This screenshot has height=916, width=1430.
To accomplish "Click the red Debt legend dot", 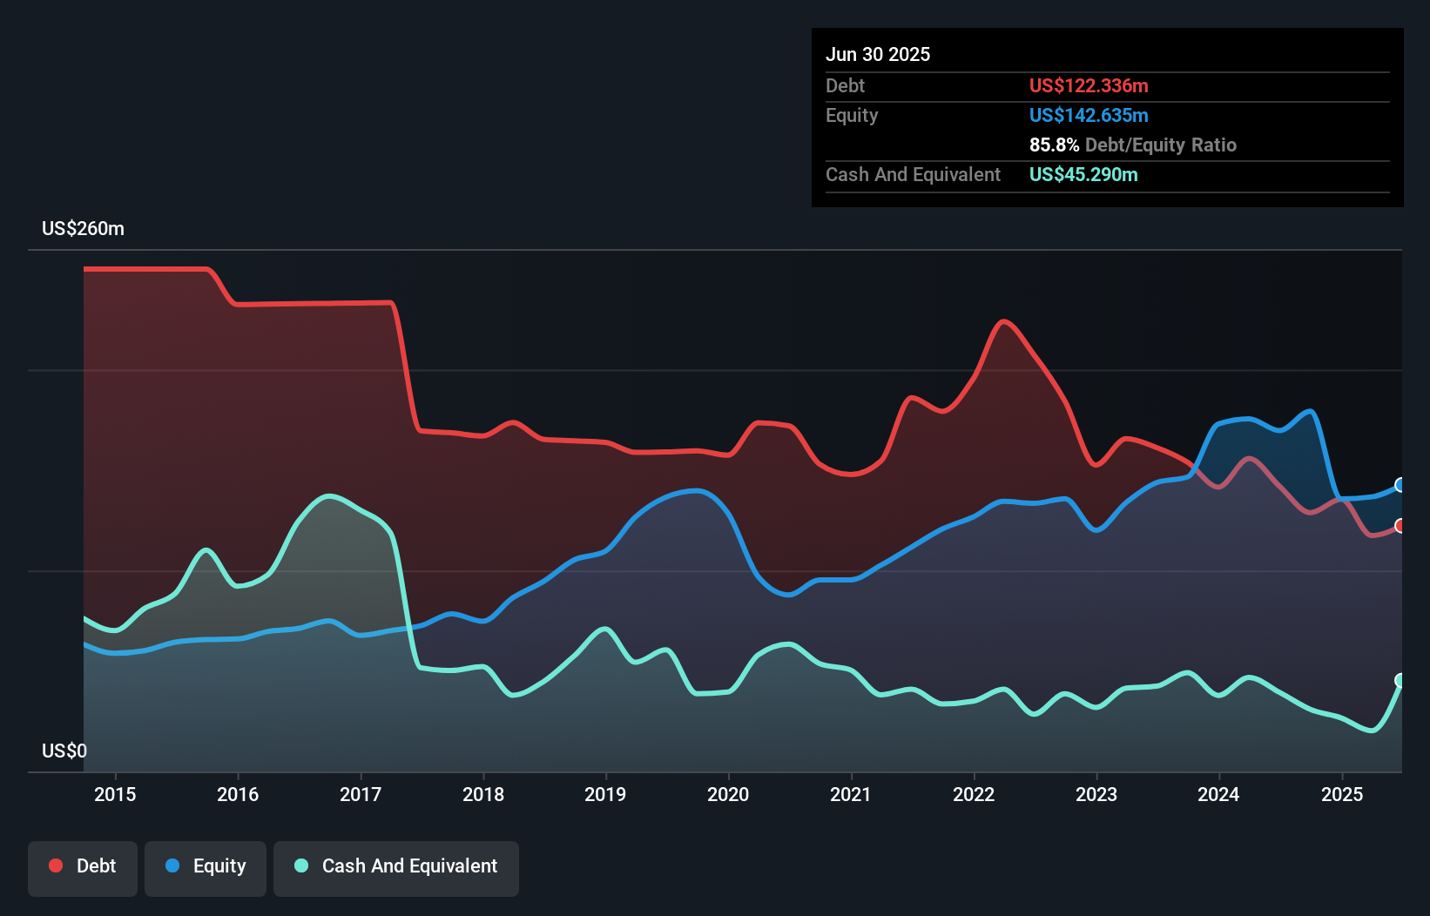I will pos(56,865).
